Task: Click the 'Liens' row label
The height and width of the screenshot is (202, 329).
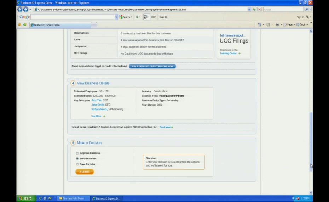Action: click(x=77, y=40)
